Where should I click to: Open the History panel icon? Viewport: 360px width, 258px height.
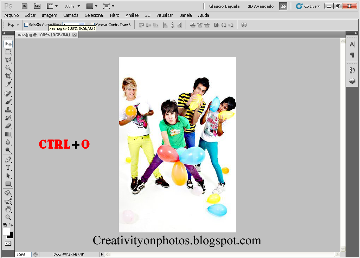click(x=352, y=70)
